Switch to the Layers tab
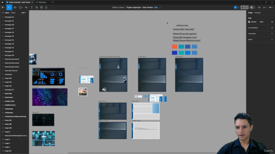The image size is (275, 154). 7,13
